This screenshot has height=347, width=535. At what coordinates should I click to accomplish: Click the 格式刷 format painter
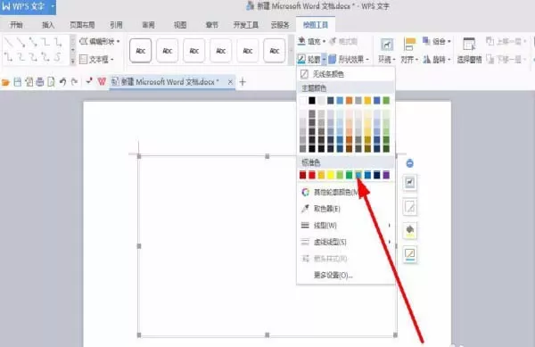(x=343, y=41)
